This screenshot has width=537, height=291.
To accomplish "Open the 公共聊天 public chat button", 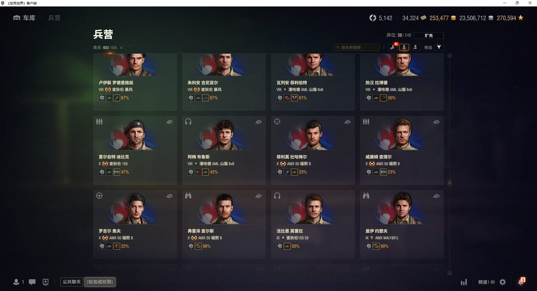I will [72, 282].
